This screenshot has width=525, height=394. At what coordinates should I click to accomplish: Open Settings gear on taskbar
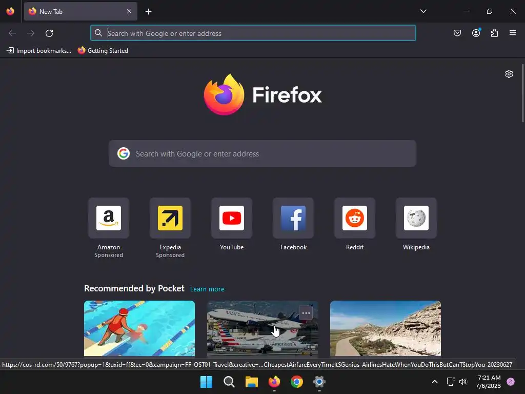319,382
